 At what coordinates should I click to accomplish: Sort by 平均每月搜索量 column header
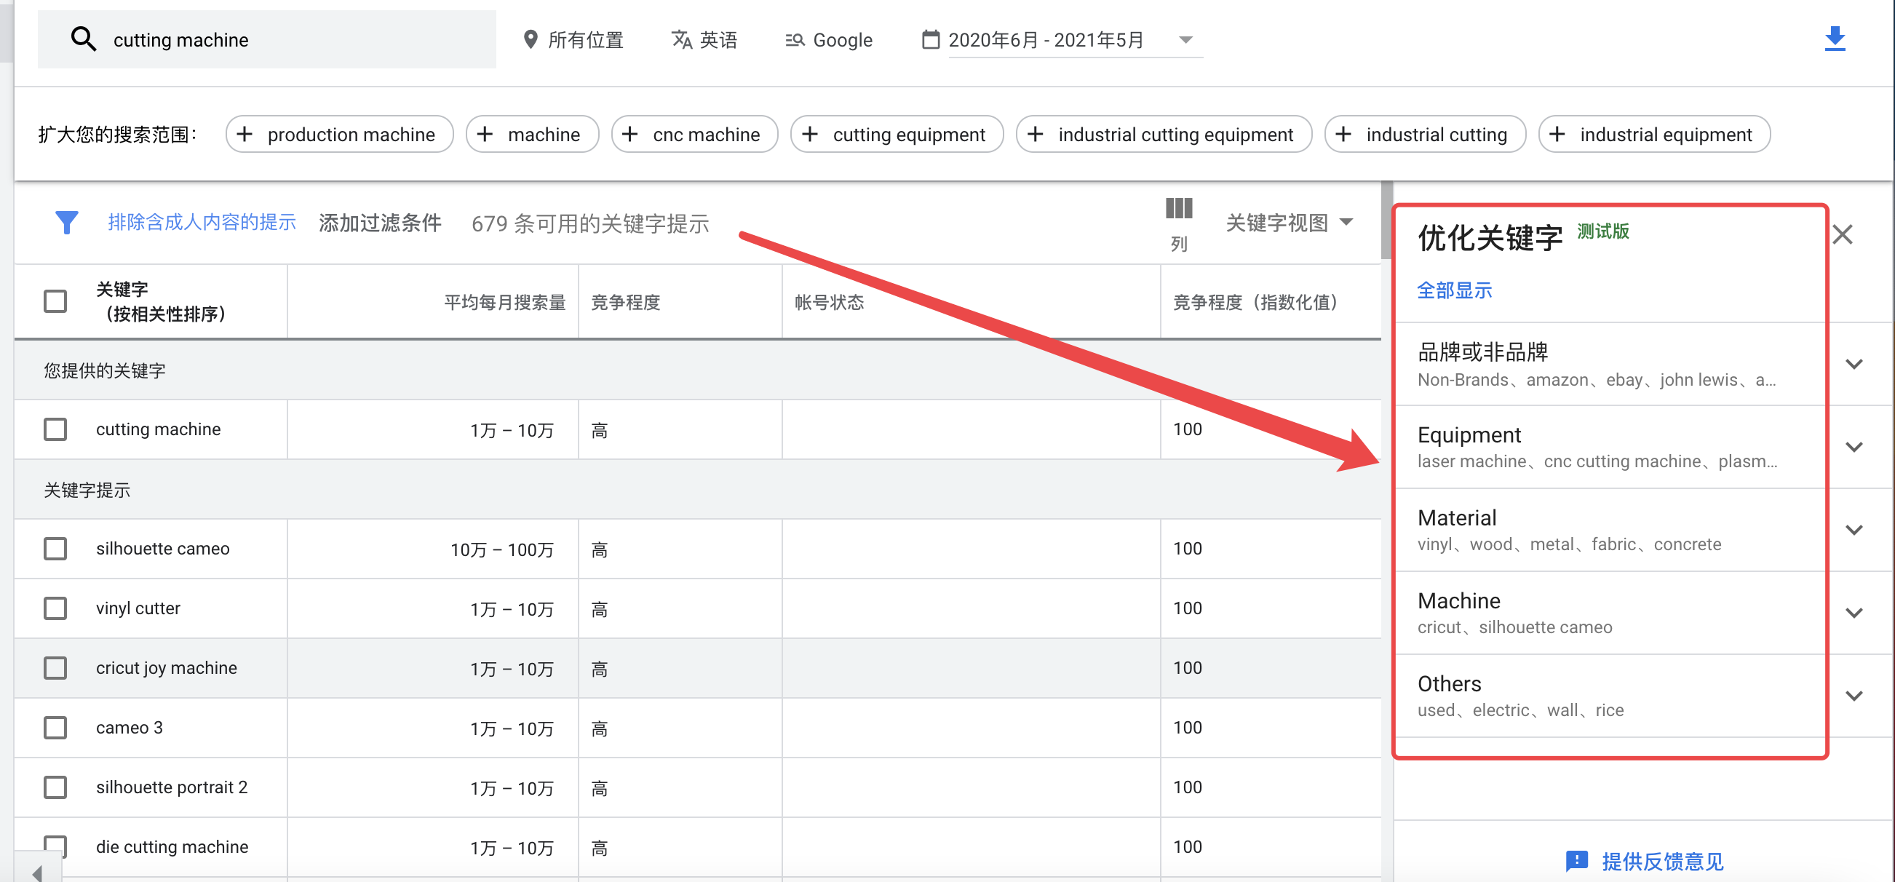504,302
